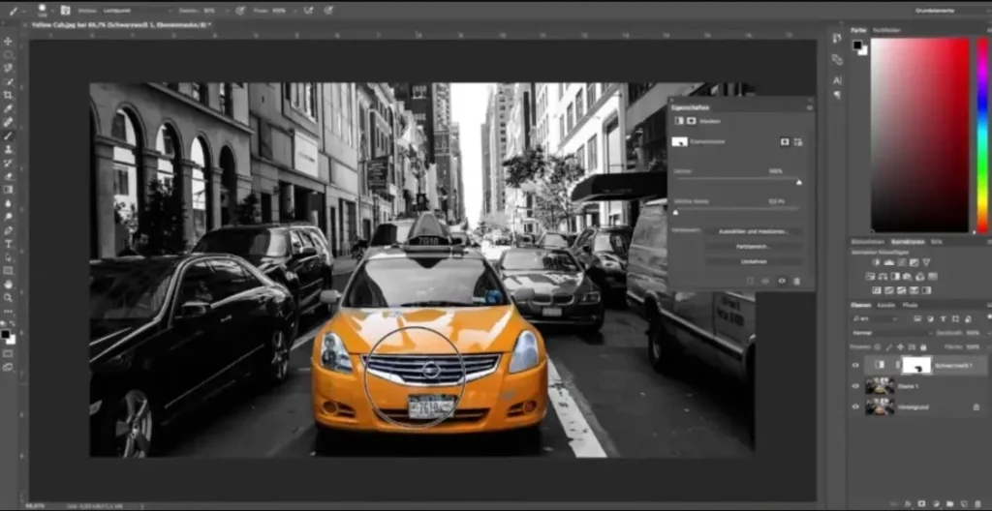Click the load selection from mask icon
This screenshot has height=511, width=992.
751,281
